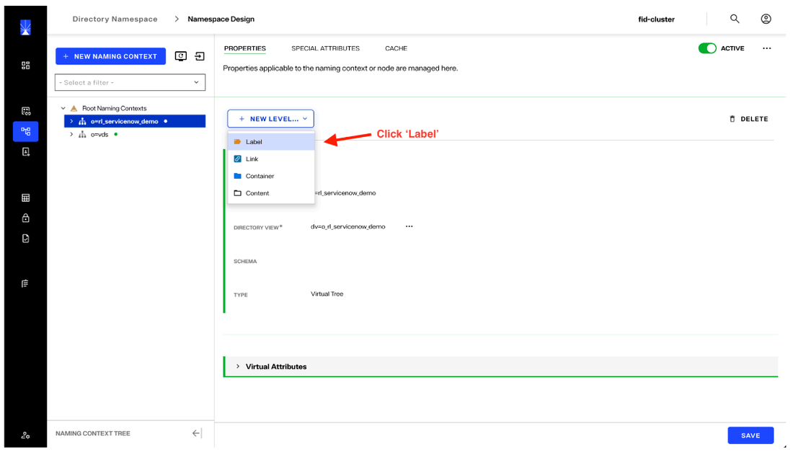
Task: Open the second sidebar icon below dashboard
Action: point(25,111)
